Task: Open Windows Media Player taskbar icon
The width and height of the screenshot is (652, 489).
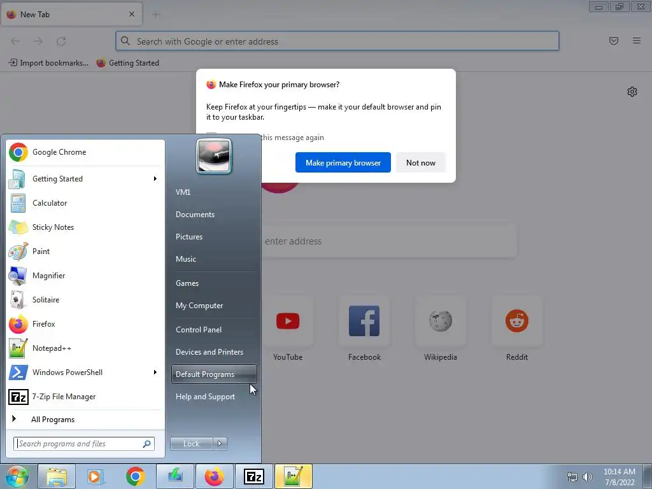Action: 96,476
